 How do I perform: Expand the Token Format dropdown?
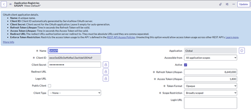[x=211, y=86]
